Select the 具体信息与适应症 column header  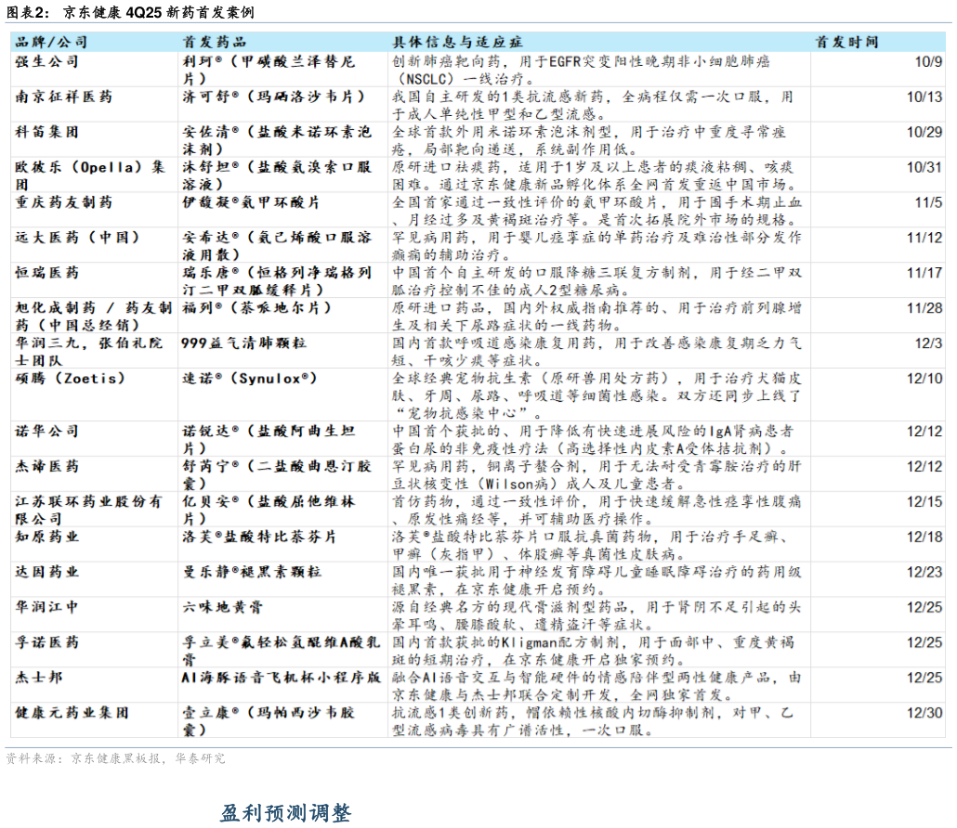point(457,42)
